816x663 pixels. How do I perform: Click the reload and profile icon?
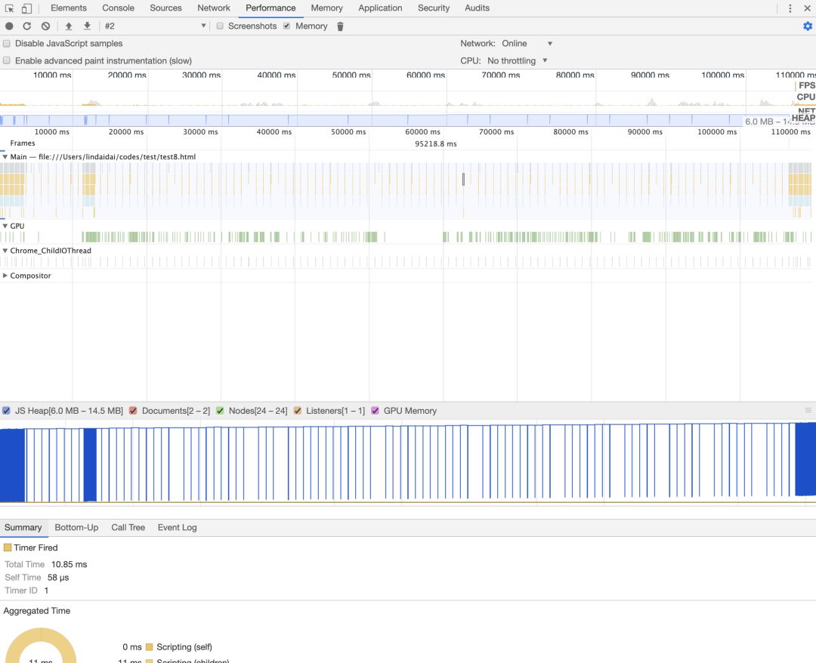coord(27,26)
